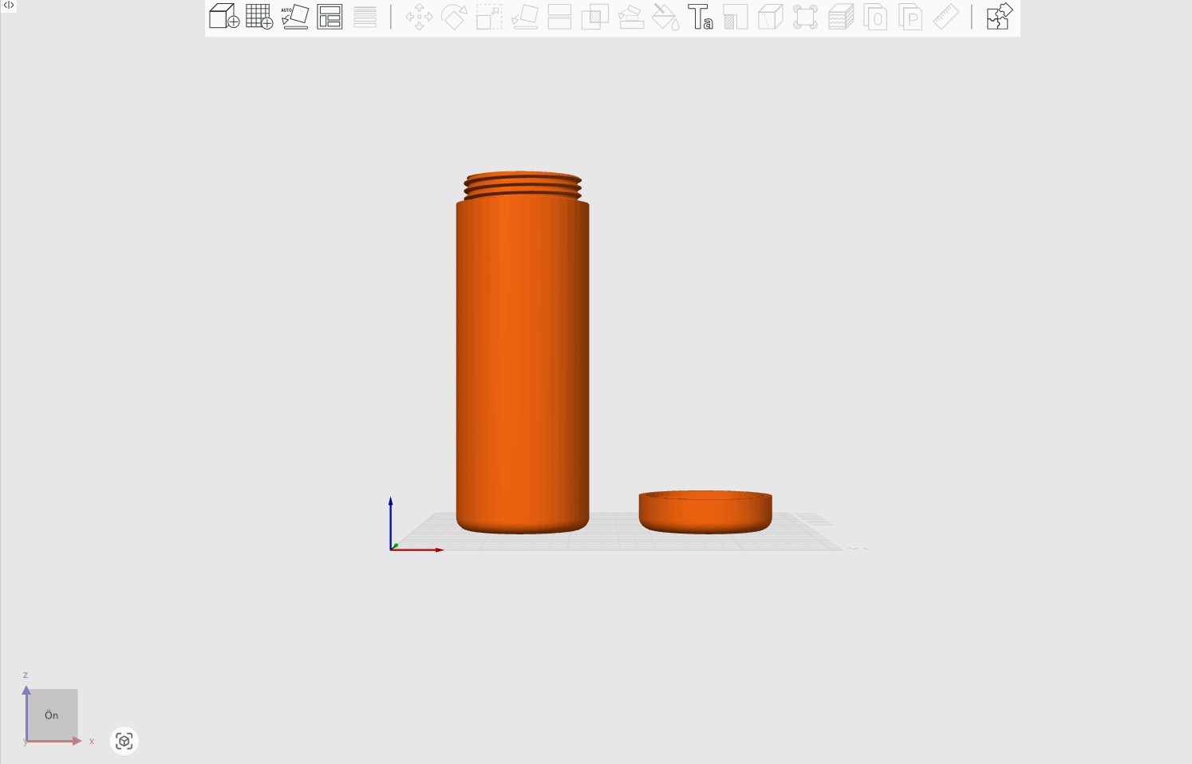
Task: Select the Rotate tool
Action: click(454, 17)
